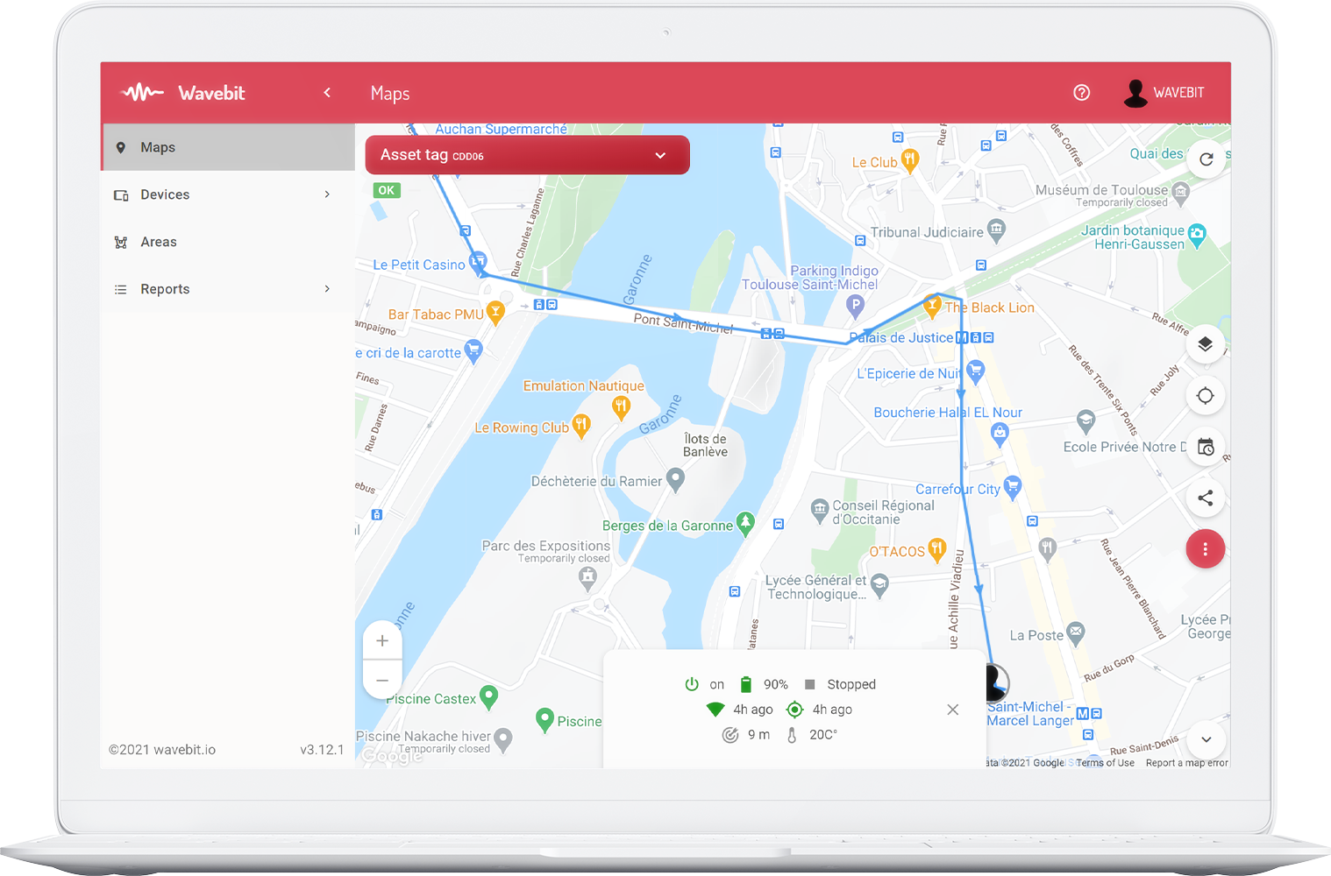Click the Déchèterie du Ramier marker

tap(675, 479)
